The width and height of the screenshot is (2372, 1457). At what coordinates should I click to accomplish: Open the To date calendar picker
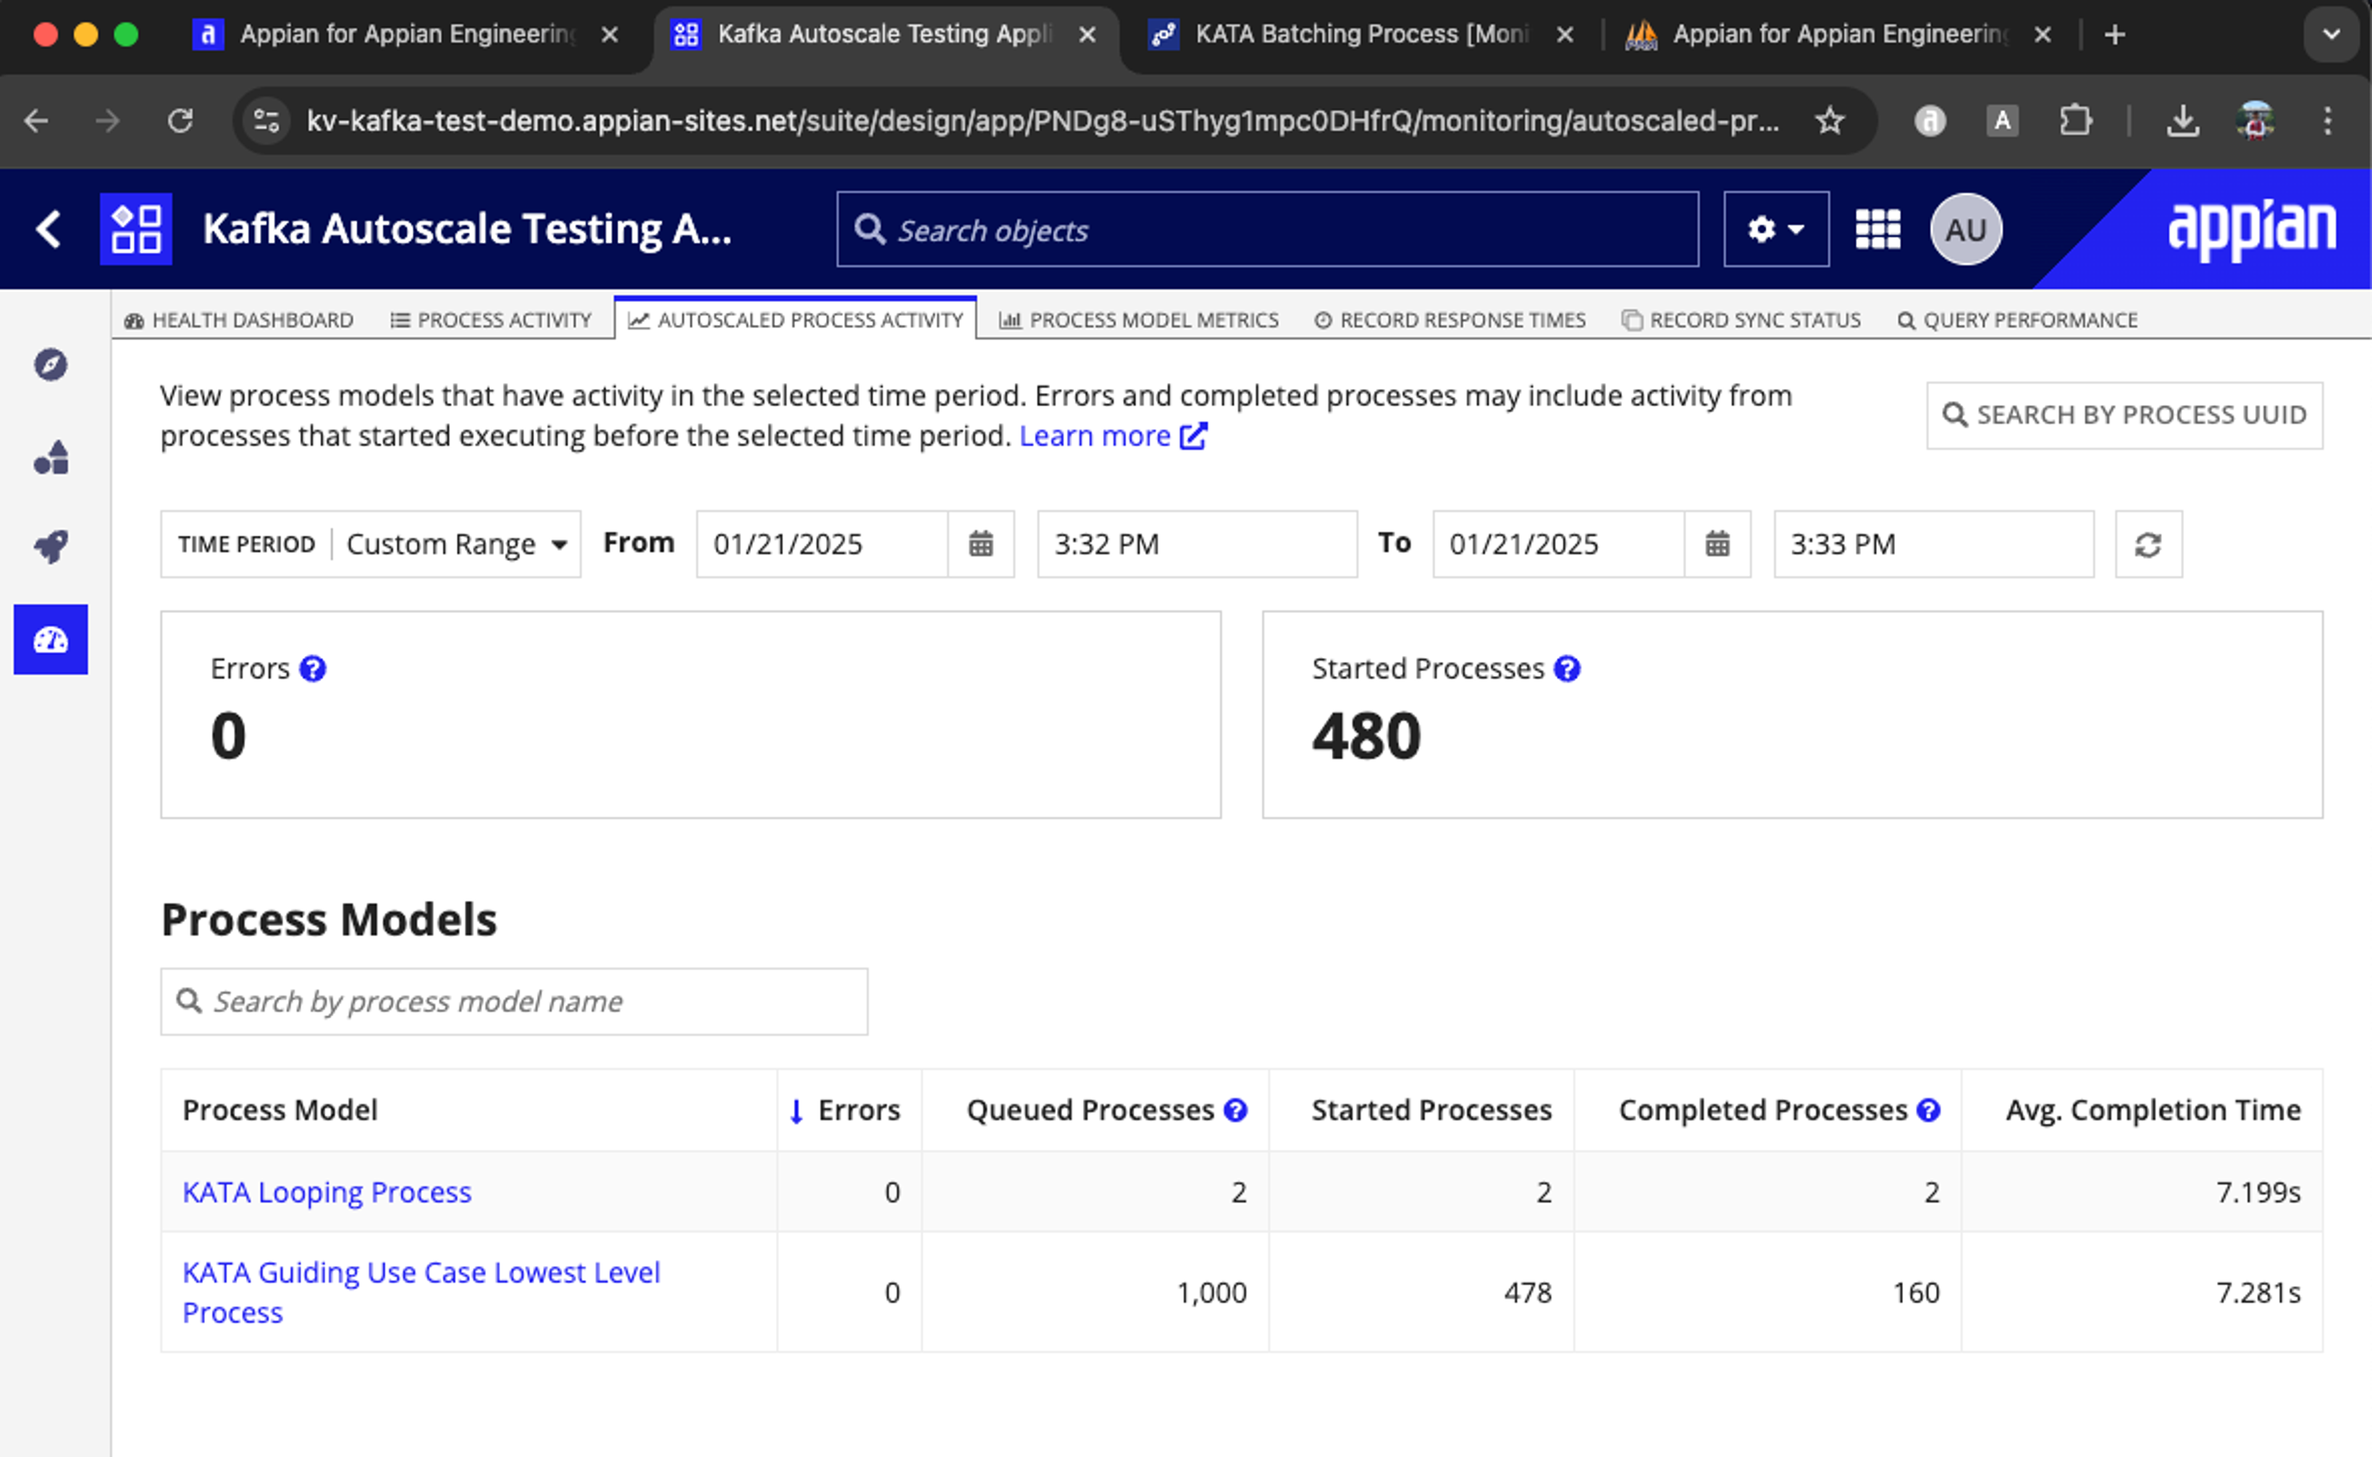click(1717, 544)
